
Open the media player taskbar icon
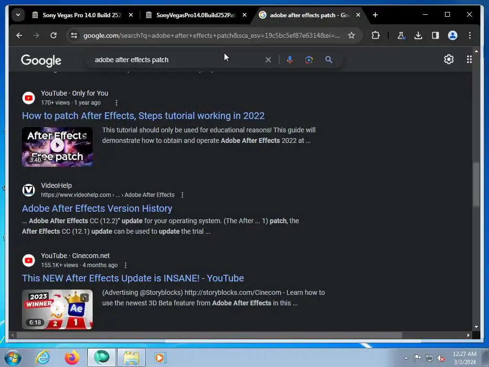[160, 357]
